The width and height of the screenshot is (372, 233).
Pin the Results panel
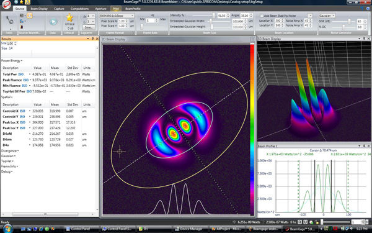[93, 39]
